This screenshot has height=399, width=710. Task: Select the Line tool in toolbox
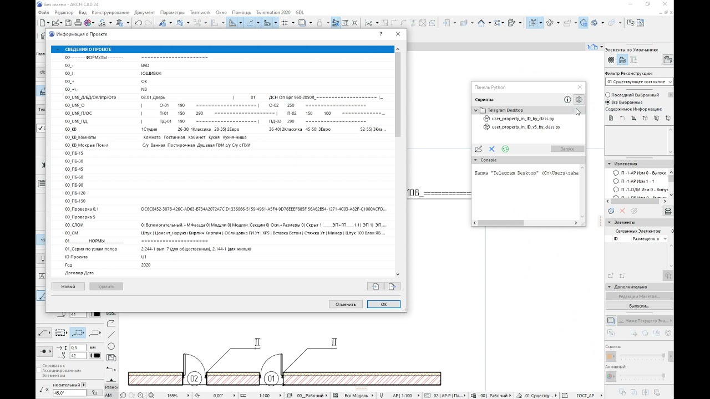[x=111, y=335]
